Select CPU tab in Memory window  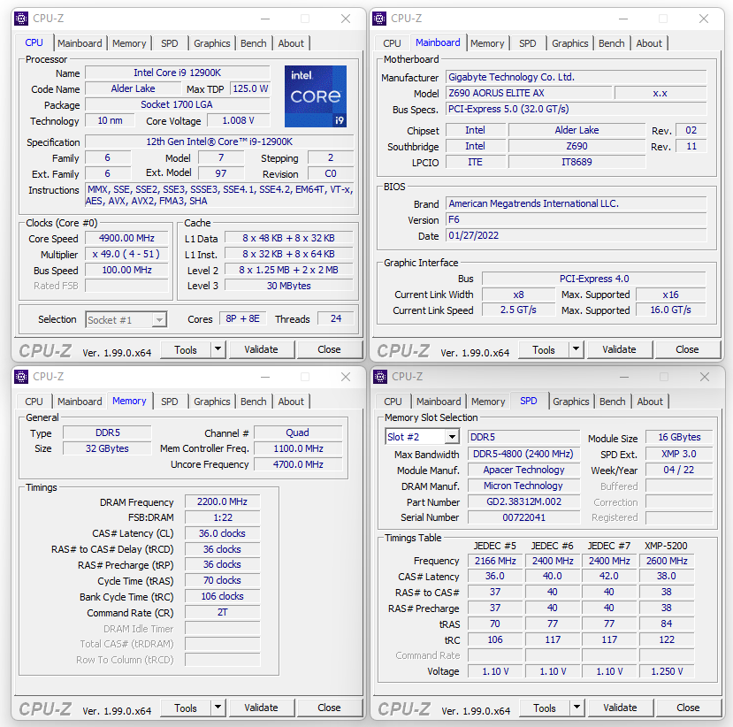[34, 402]
